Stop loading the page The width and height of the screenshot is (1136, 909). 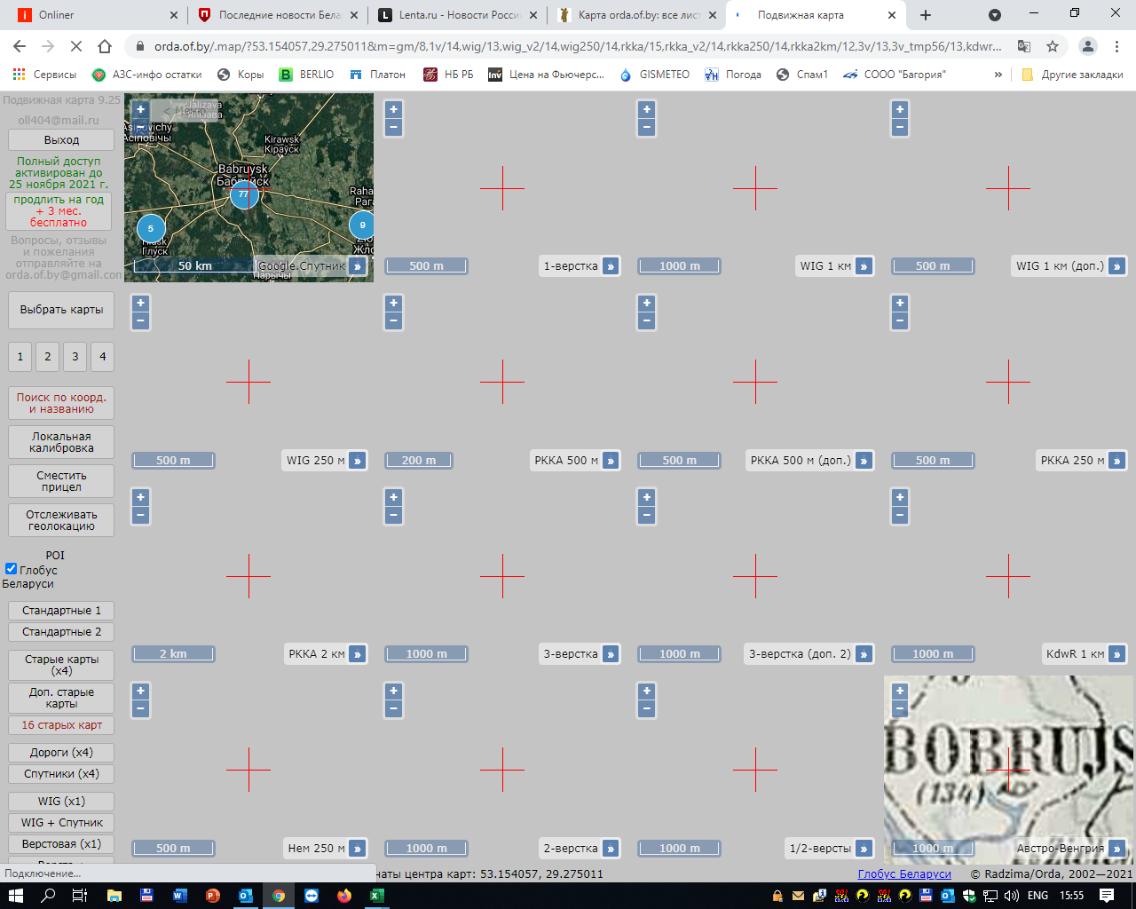click(x=76, y=46)
